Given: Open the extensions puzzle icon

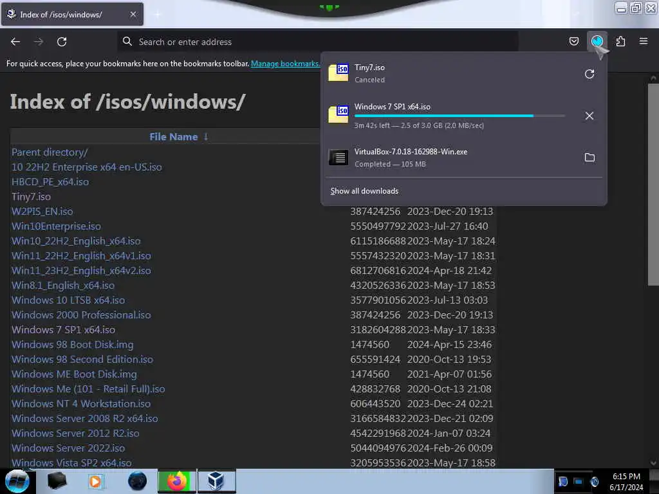Looking at the screenshot, I should click(620, 41).
